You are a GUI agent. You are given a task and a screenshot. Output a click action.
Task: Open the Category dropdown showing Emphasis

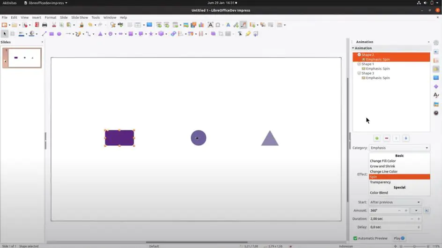click(399, 148)
